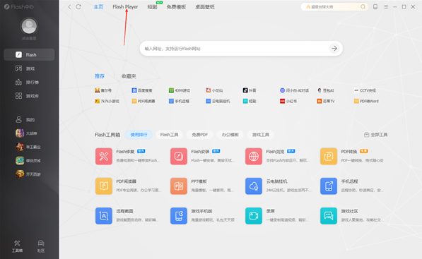Open the 手机远程 shortcut link
Image resolution: width=422 pixels, height=259 pixels.
pos(179,102)
